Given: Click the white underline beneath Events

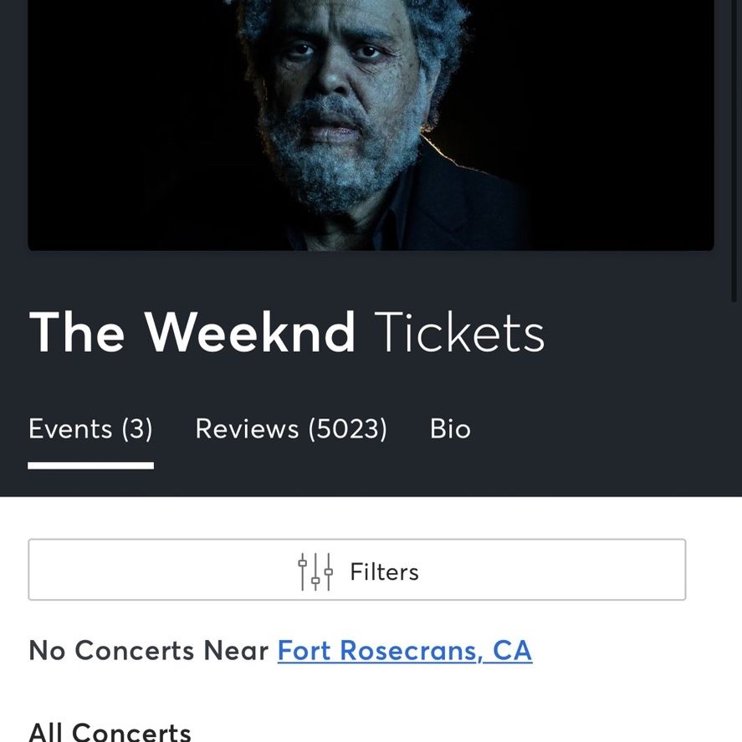Looking at the screenshot, I should (90, 466).
